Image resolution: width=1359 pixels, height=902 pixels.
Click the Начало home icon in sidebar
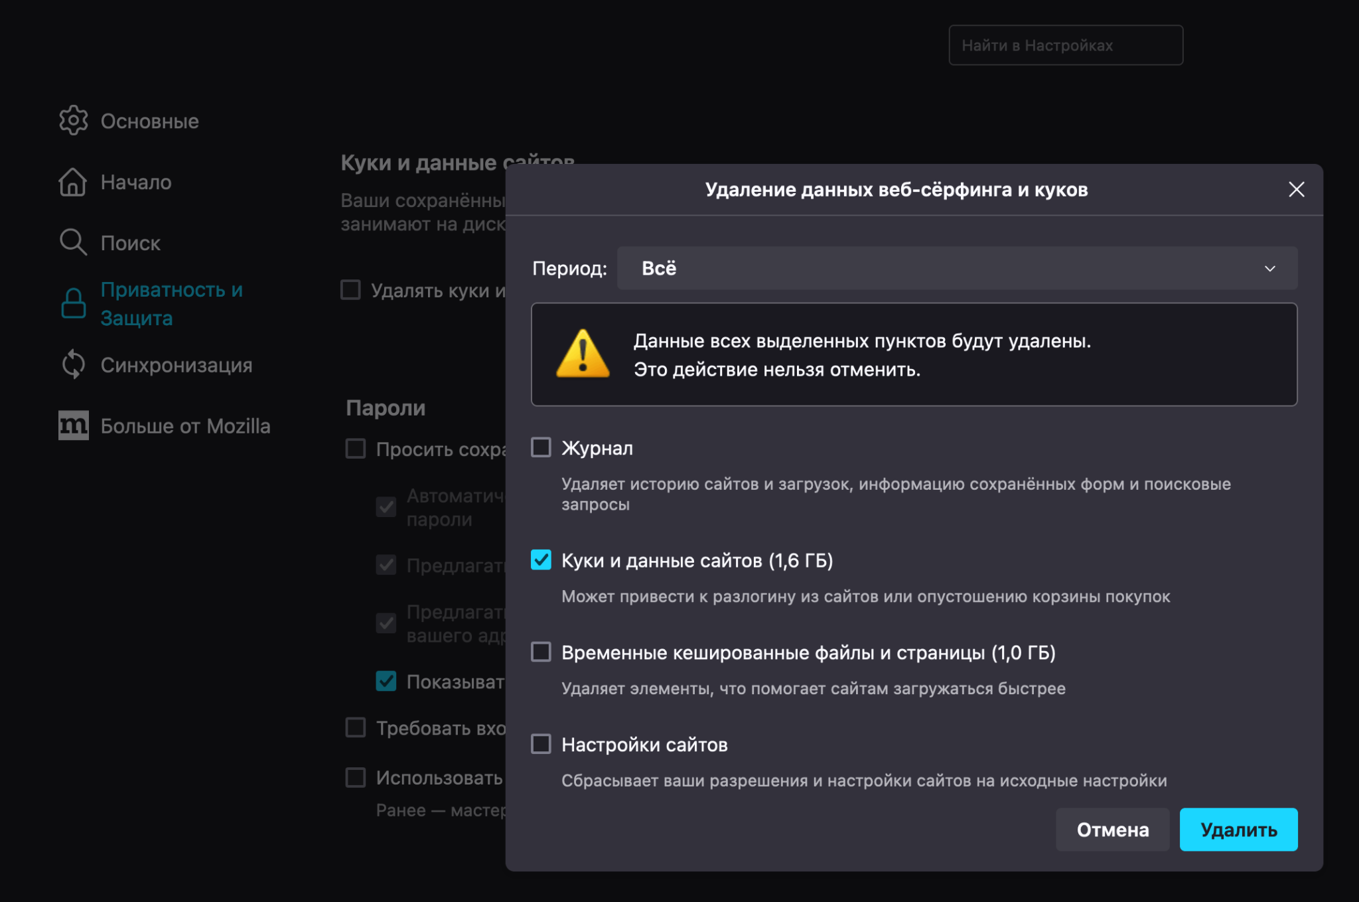pos(73,182)
